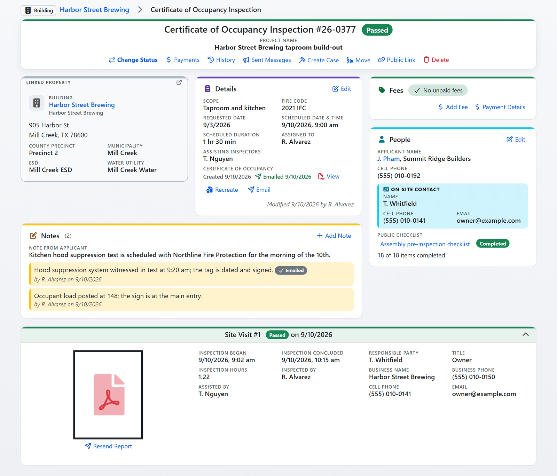Open the Public Link
The height and width of the screenshot is (476, 557).
point(397,60)
